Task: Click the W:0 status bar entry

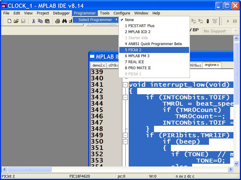Action: pyautogui.click(x=153, y=176)
